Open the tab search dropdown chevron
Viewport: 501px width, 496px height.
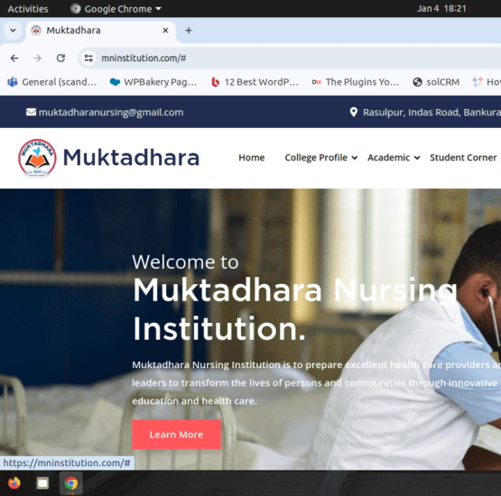pyautogui.click(x=13, y=31)
